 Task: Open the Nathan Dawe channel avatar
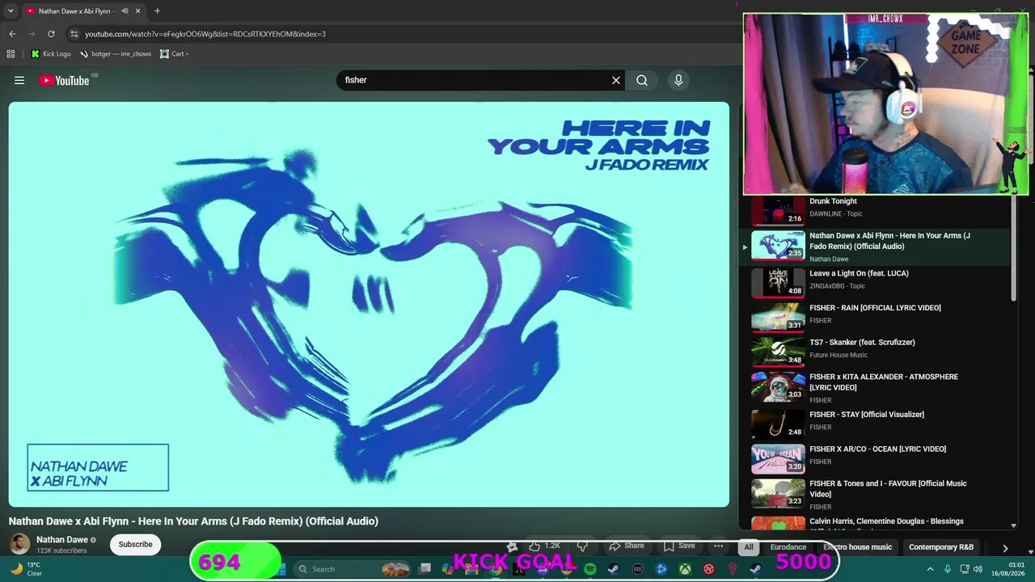pyautogui.click(x=19, y=544)
